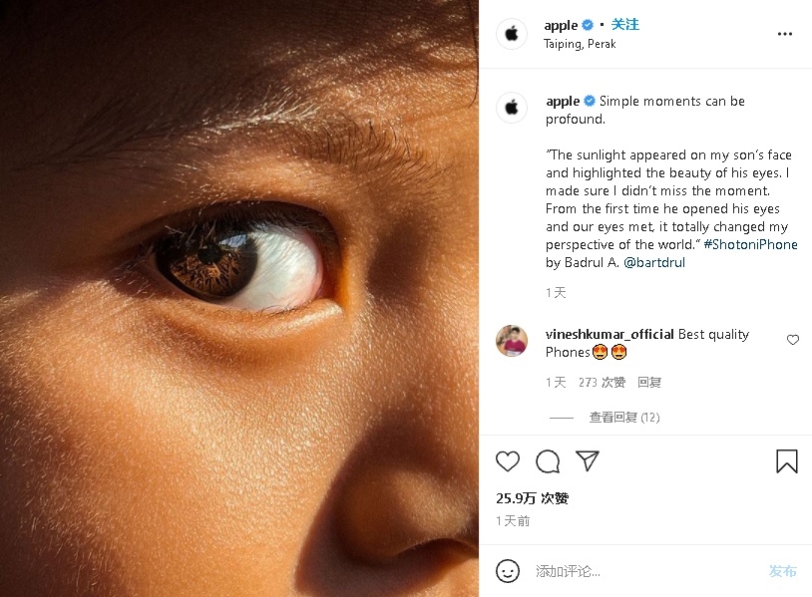Click the vineshkumar_official username
The width and height of the screenshot is (812, 597).
pos(609,335)
